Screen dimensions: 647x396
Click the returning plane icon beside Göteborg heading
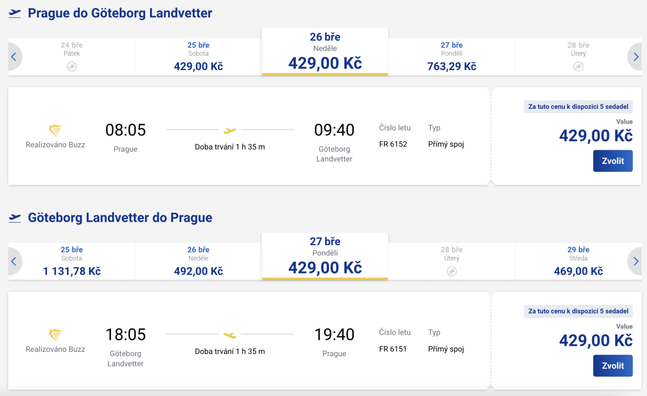pos(15,218)
